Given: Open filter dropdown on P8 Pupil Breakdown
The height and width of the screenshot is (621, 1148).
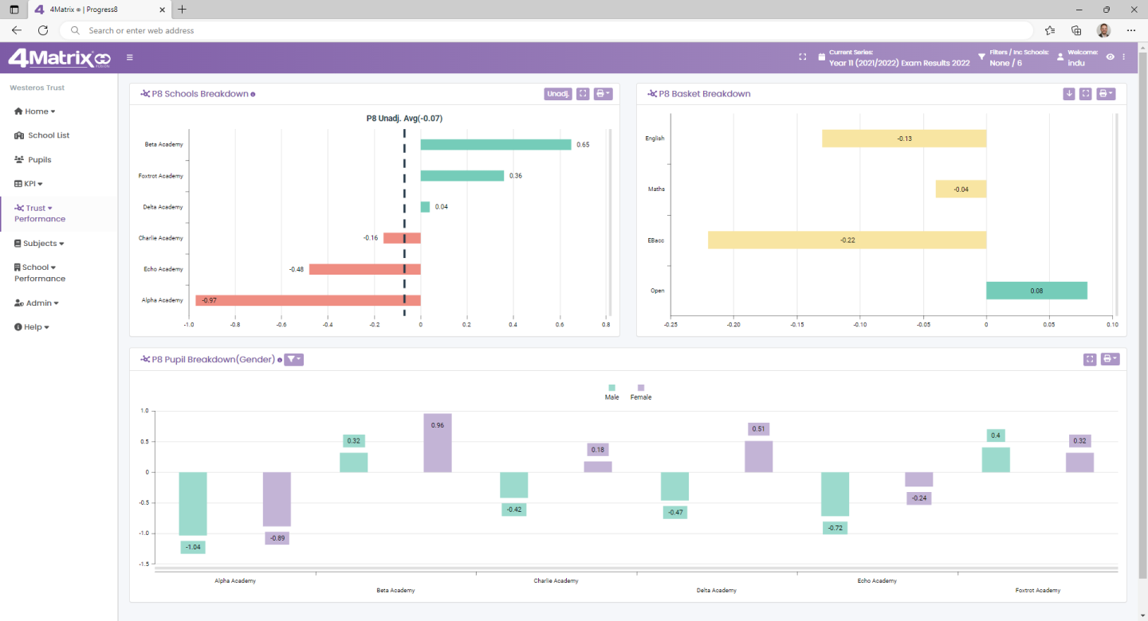Looking at the screenshot, I should pyautogui.click(x=293, y=359).
